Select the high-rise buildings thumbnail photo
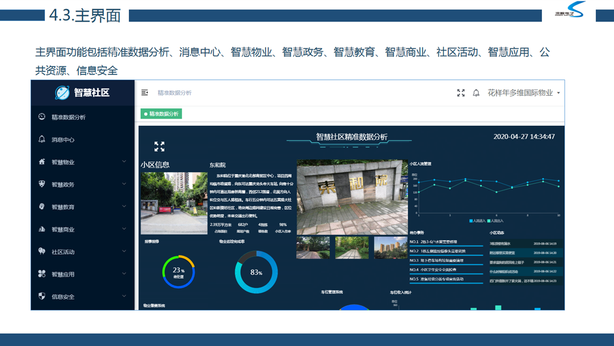Screen dimensions: 614x346 point(390,247)
